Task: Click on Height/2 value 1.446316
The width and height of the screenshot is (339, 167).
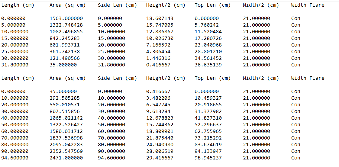Action: [x=158, y=58]
